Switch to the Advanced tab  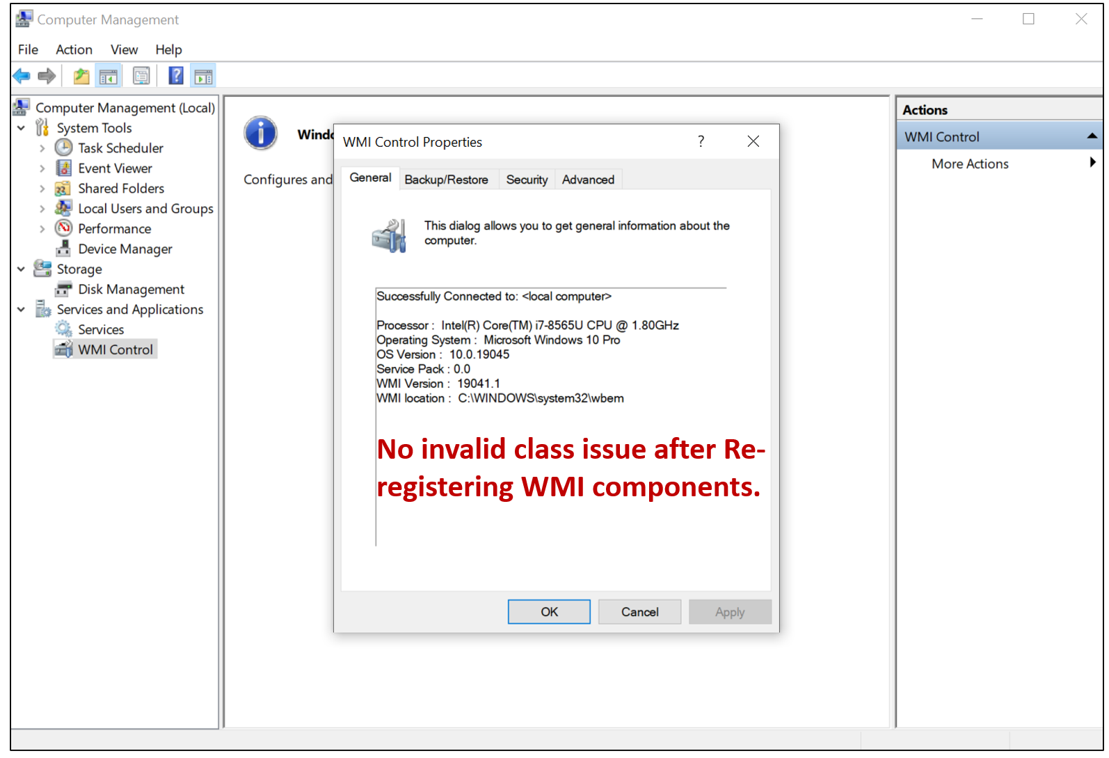pyautogui.click(x=588, y=180)
